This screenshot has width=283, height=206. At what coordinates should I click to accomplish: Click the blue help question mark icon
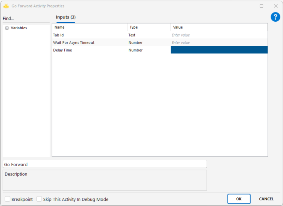point(275,17)
